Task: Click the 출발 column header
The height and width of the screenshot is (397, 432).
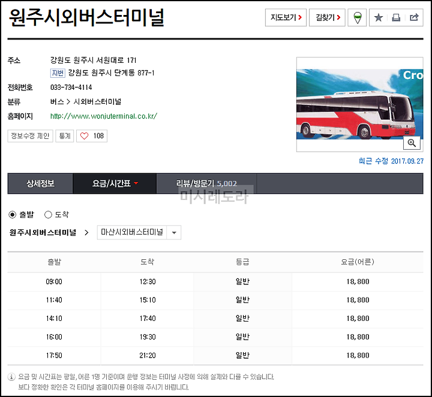Action: pos(54,262)
